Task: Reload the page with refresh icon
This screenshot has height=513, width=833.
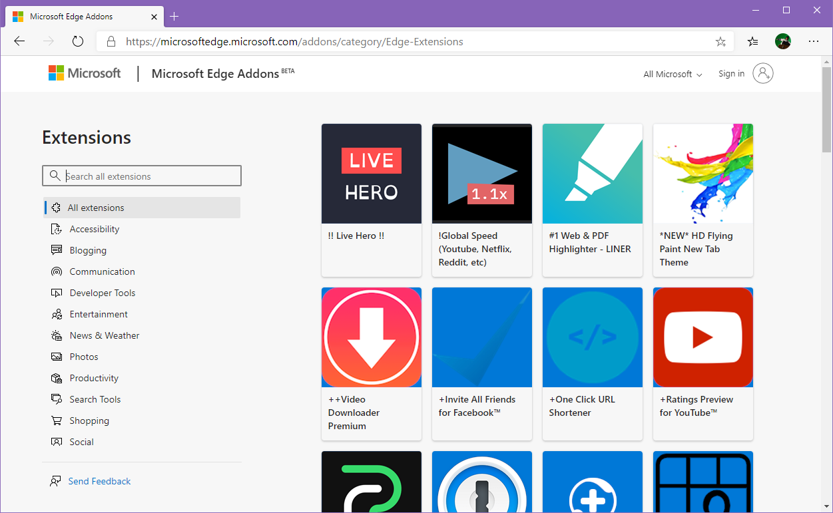Action: pyautogui.click(x=78, y=41)
